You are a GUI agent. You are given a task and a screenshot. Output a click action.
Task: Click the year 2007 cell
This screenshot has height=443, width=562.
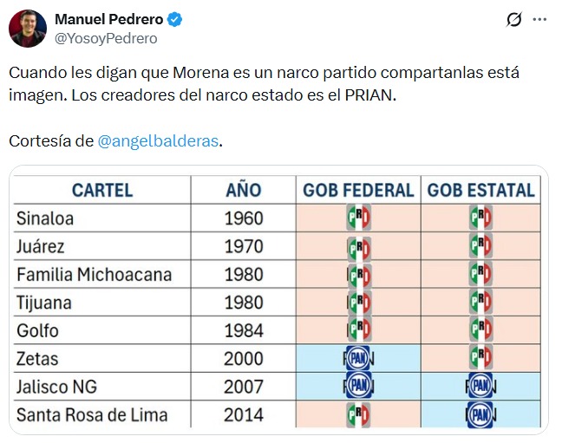(244, 386)
